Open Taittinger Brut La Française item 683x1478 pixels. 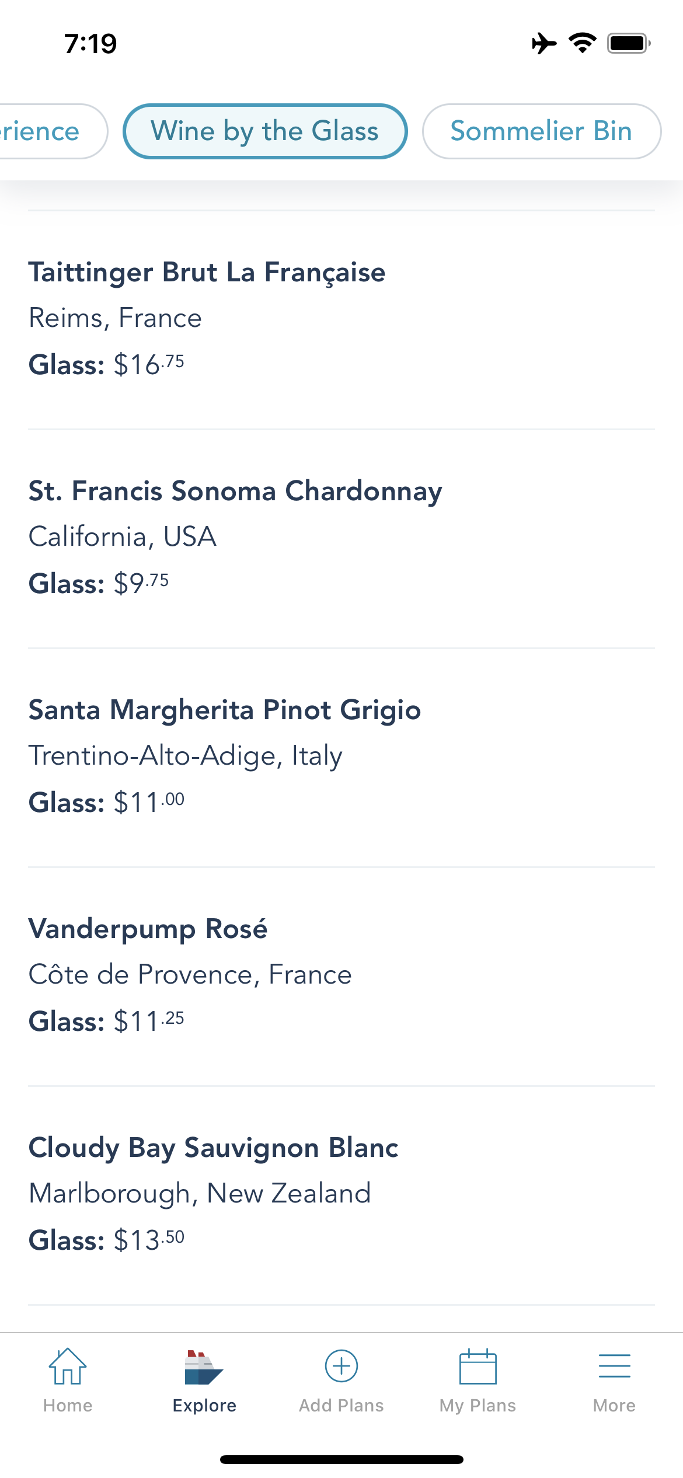[207, 273]
